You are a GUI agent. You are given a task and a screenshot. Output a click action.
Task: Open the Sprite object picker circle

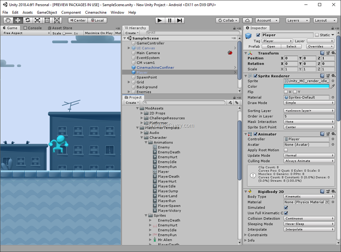333,81
